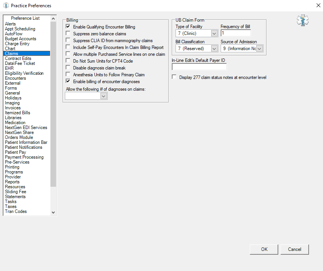The height and width of the screenshot is (271, 323).
Task: Close the Practice Preferences window
Action: click(318, 6)
